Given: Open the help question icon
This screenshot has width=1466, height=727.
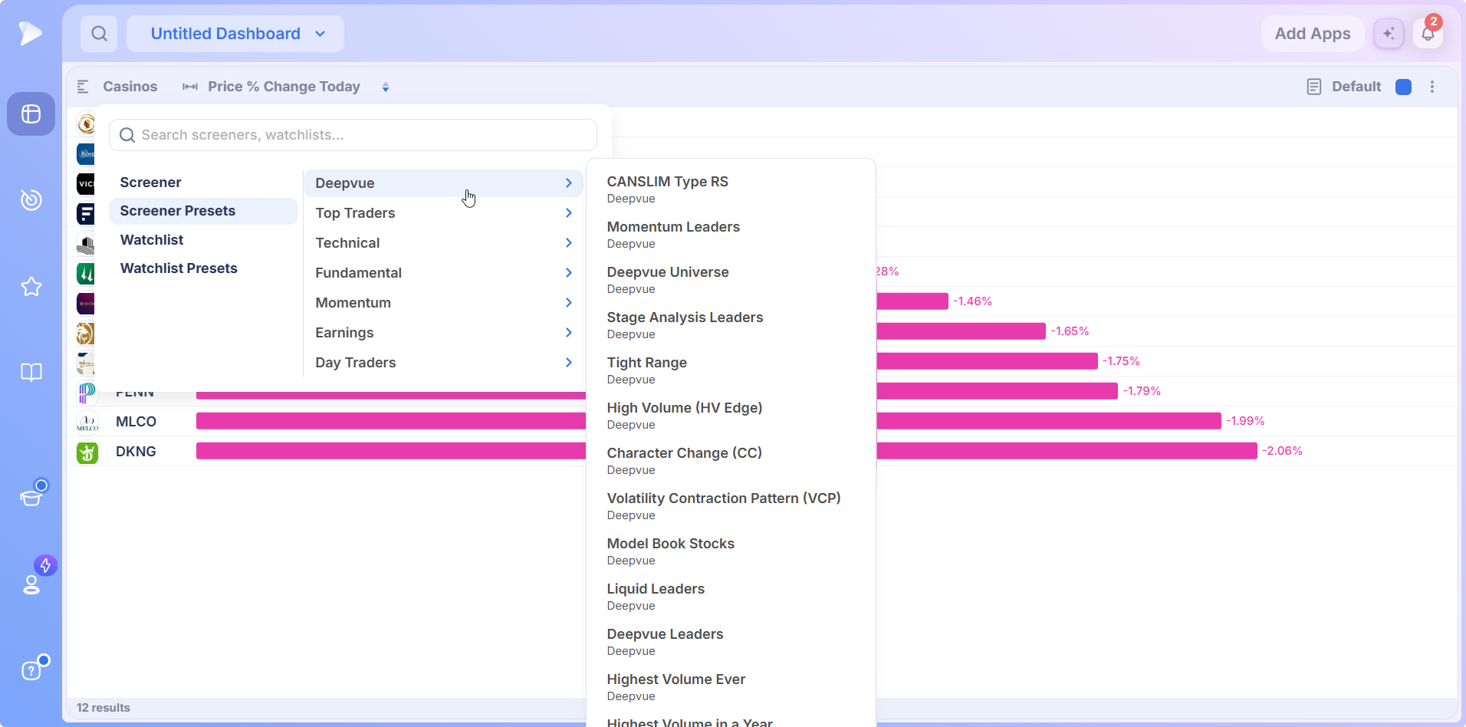Looking at the screenshot, I should [x=31, y=670].
